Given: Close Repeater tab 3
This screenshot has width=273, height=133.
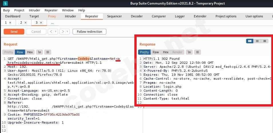Looking at the screenshot, I should [x=41, y=22].
